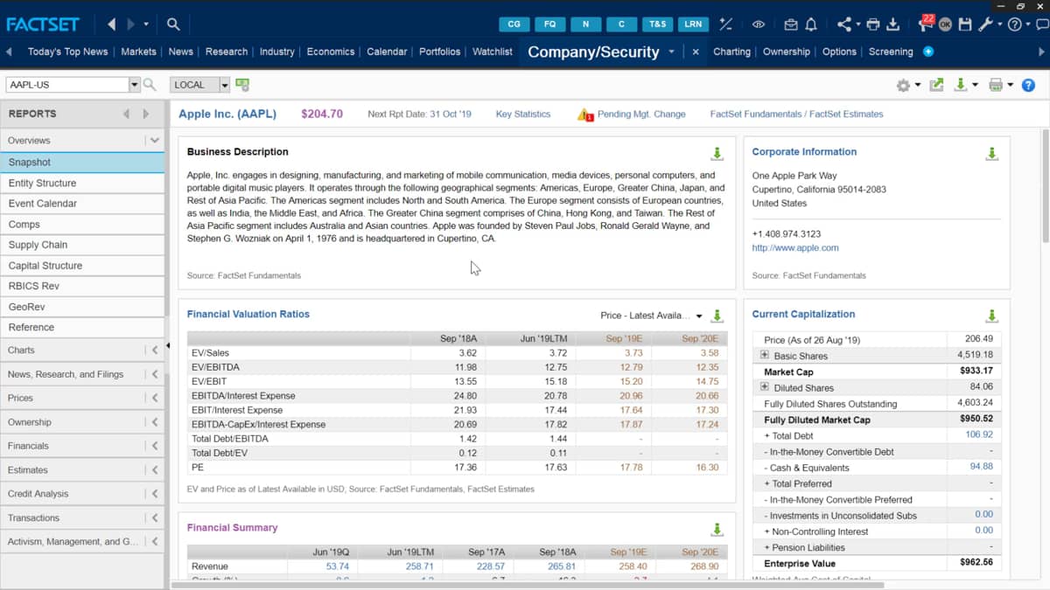
Task: Expand the Financials report section
Action: tap(155, 446)
